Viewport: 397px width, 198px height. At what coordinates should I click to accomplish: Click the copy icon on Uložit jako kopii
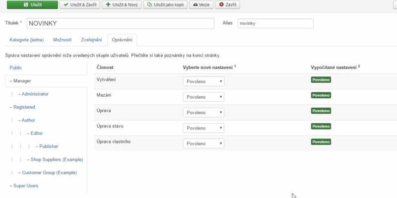(150, 4)
